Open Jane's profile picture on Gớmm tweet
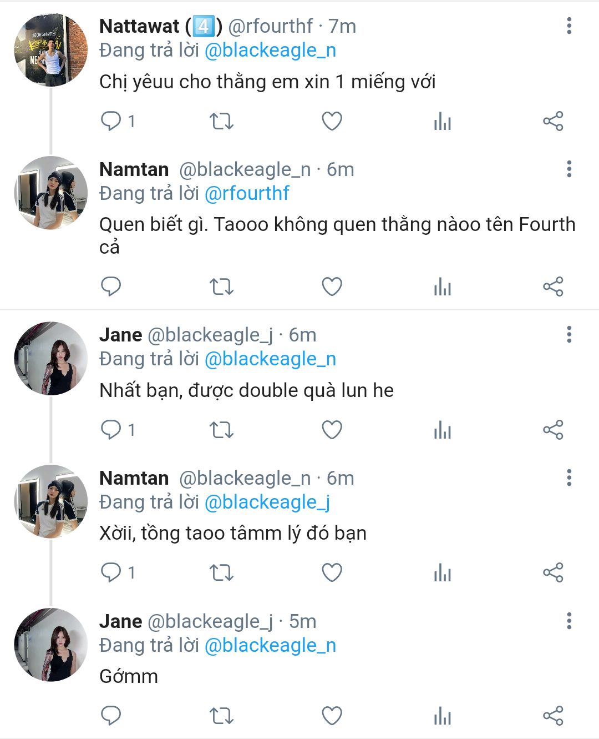The height and width of the screenshot is (739, 599). [x=51, y=644]
